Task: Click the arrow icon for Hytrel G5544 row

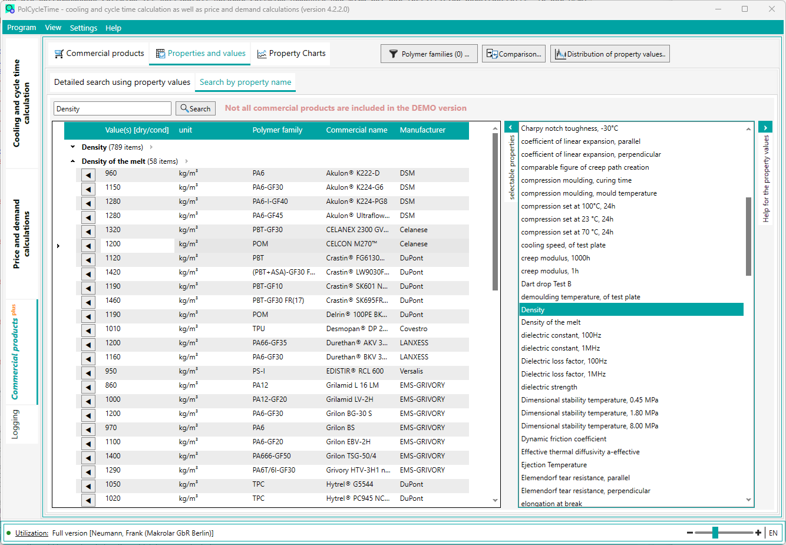Action: coord(88,485)
